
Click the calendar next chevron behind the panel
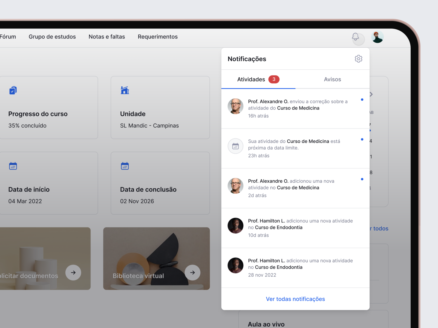pos(371,94)
